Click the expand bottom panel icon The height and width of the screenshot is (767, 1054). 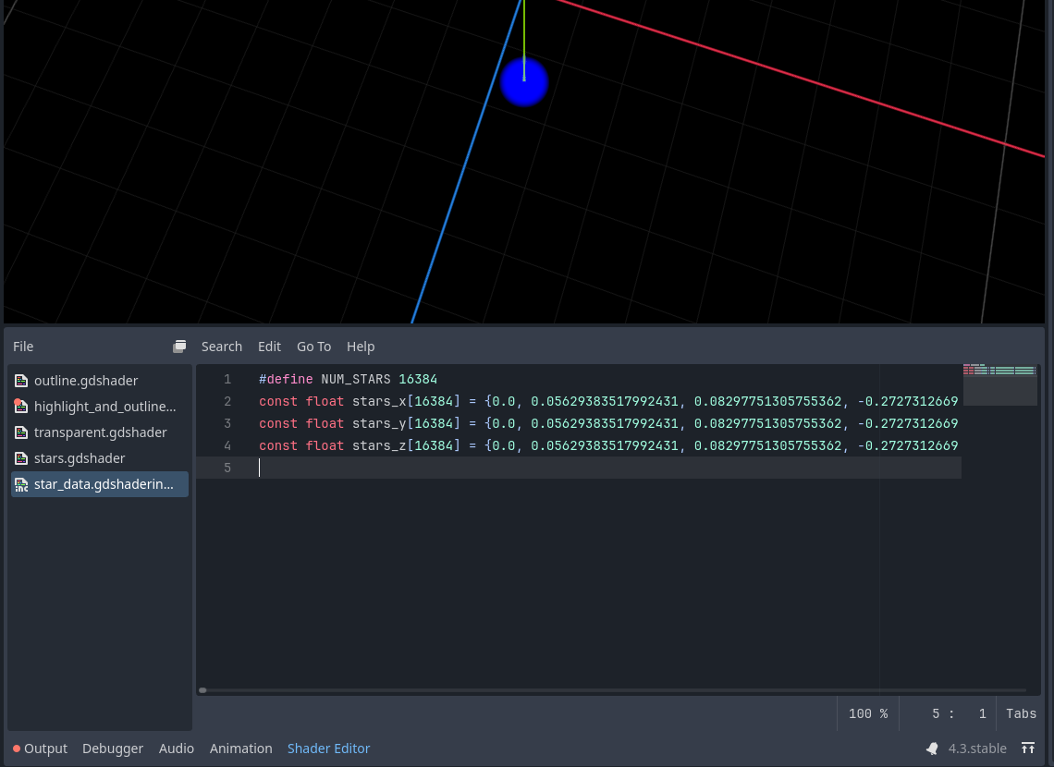coord(1028,749)
